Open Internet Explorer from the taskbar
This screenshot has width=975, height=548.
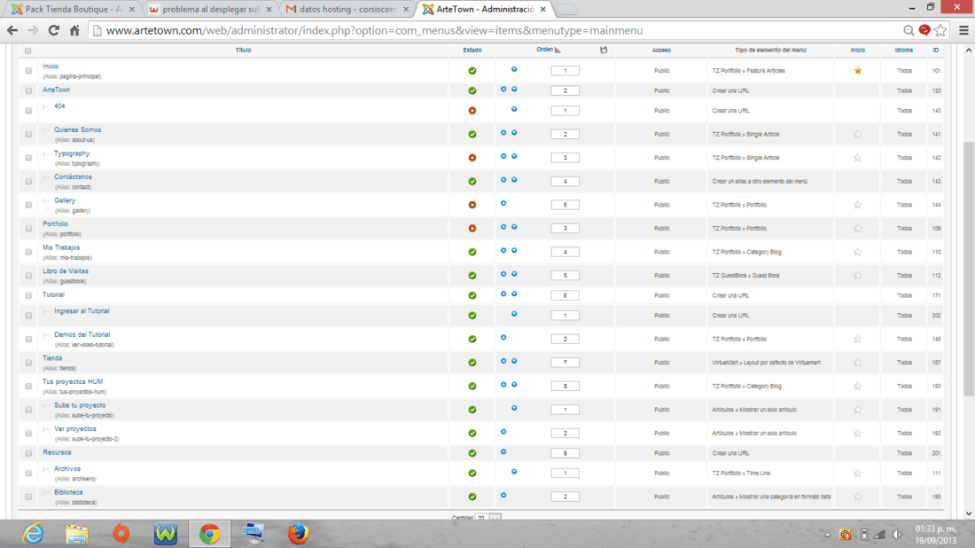pos(33,534)
